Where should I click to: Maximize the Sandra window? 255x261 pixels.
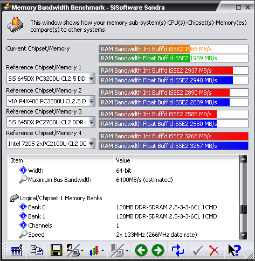tap(238, 8)
